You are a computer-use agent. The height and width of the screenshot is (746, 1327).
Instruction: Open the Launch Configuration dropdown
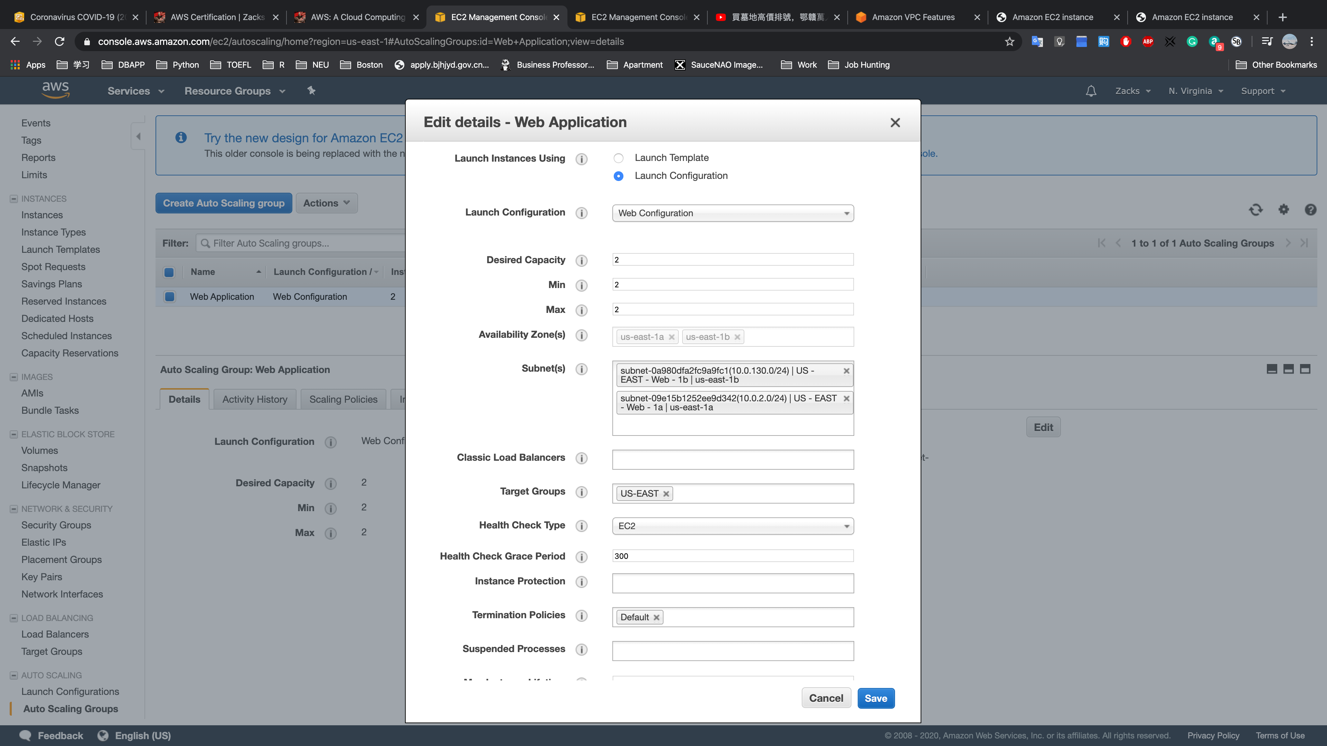[x=733, y=213]
